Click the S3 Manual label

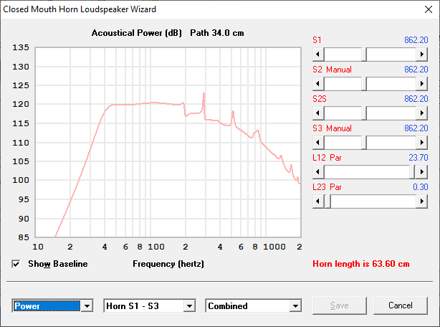pos(332,128)
